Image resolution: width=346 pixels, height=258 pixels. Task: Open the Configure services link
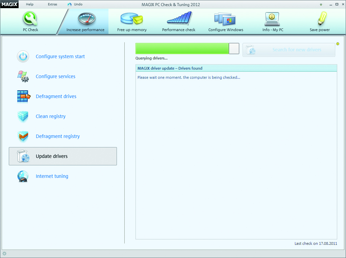pyautogui.click(x=56, y=76)
